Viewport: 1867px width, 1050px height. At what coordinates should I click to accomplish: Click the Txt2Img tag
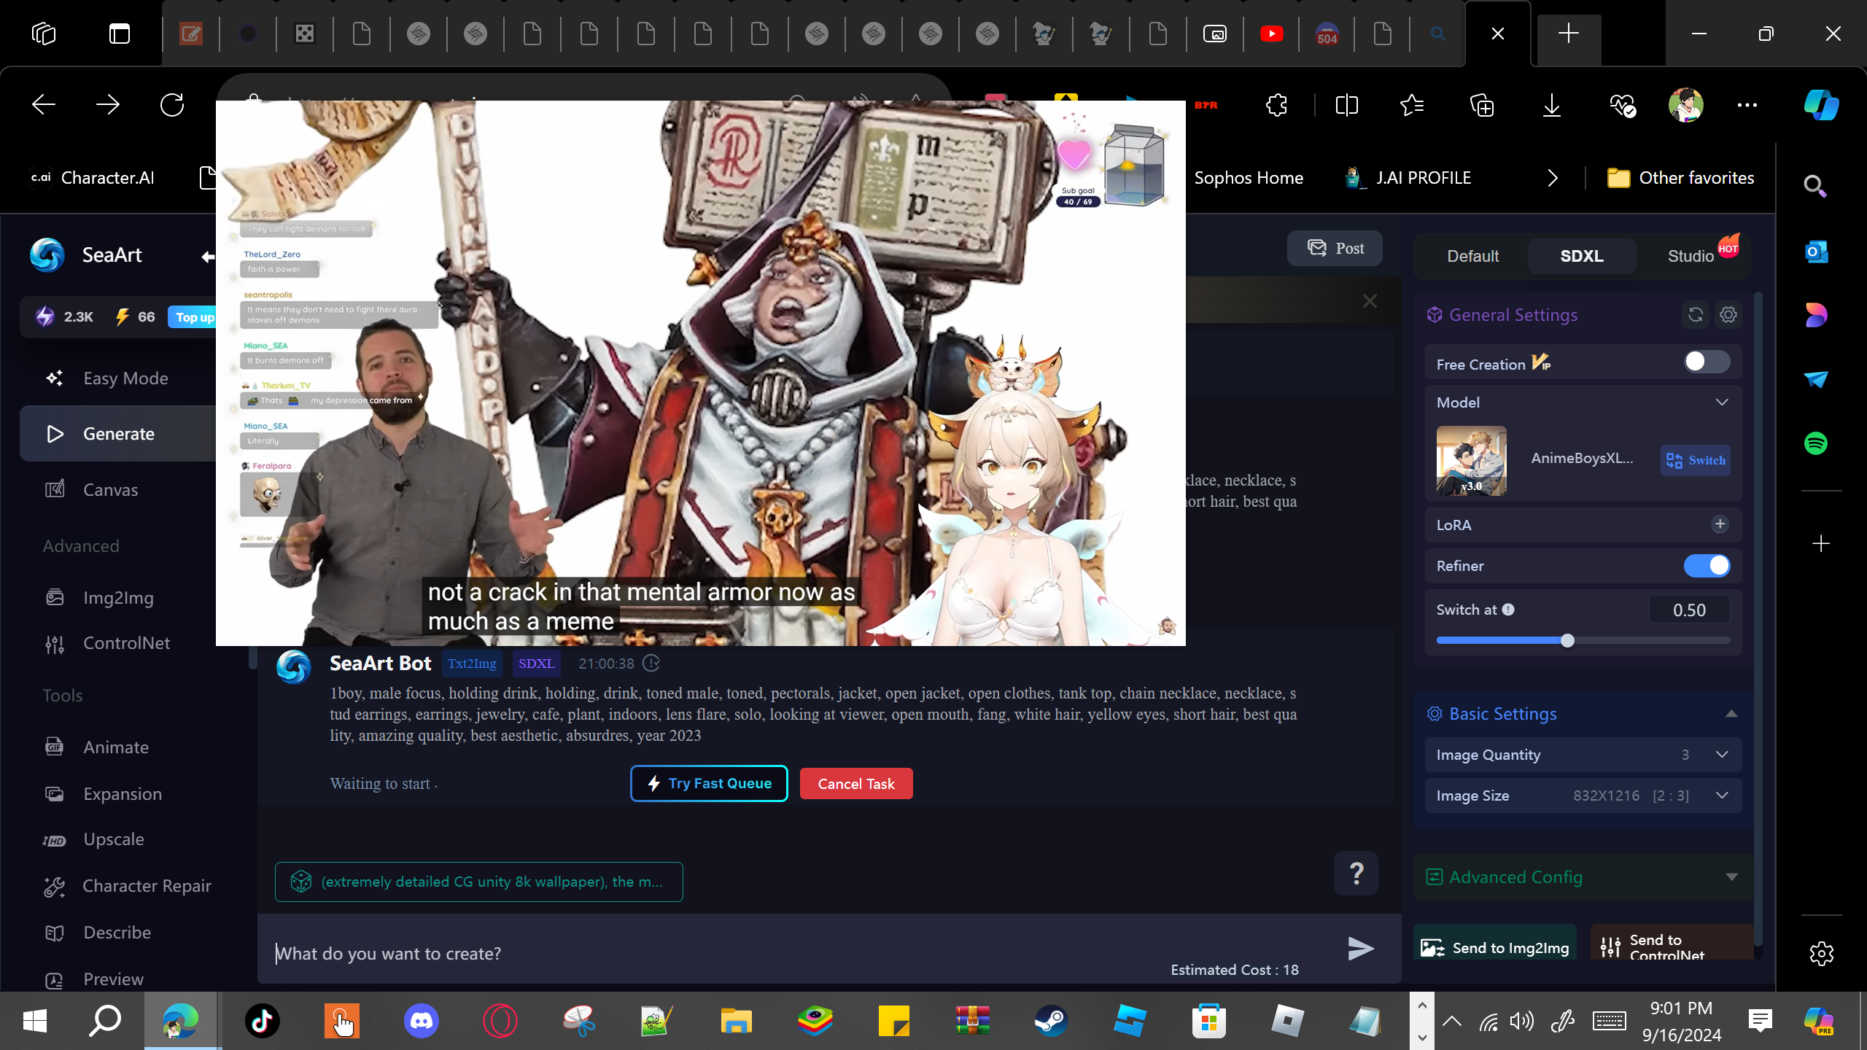point(471,664)
